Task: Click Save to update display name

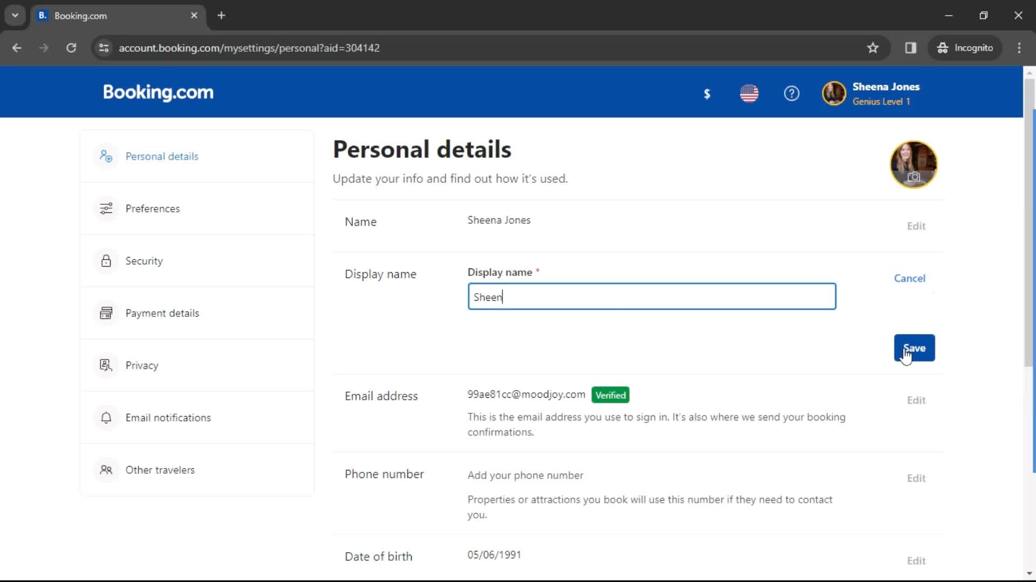Action: 914,348
